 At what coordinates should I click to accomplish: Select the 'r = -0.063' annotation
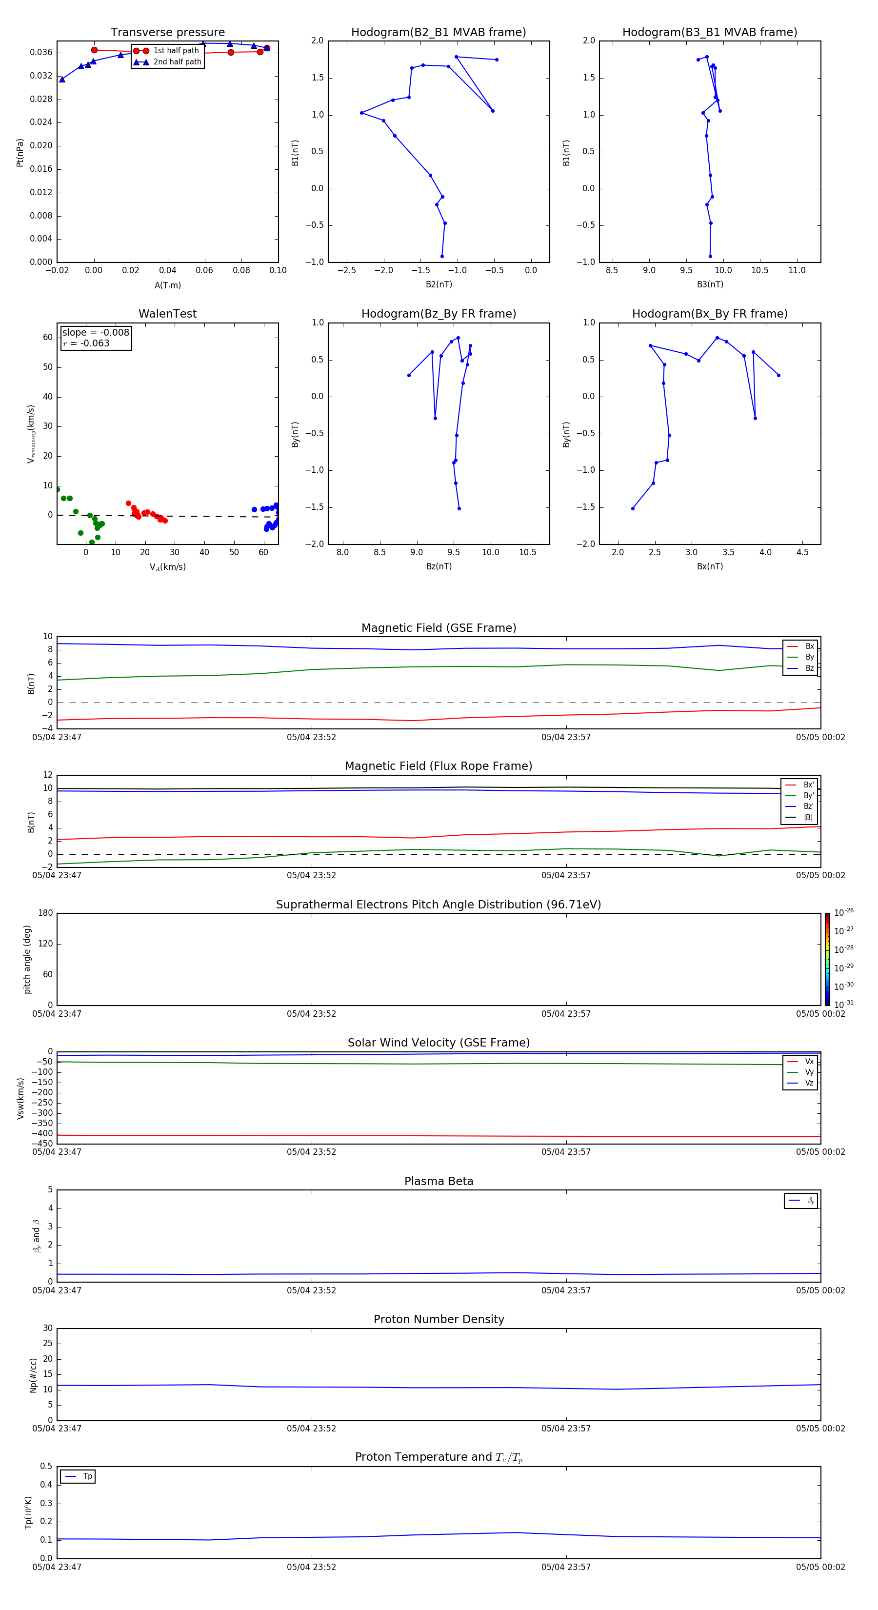tap(86, 344)
